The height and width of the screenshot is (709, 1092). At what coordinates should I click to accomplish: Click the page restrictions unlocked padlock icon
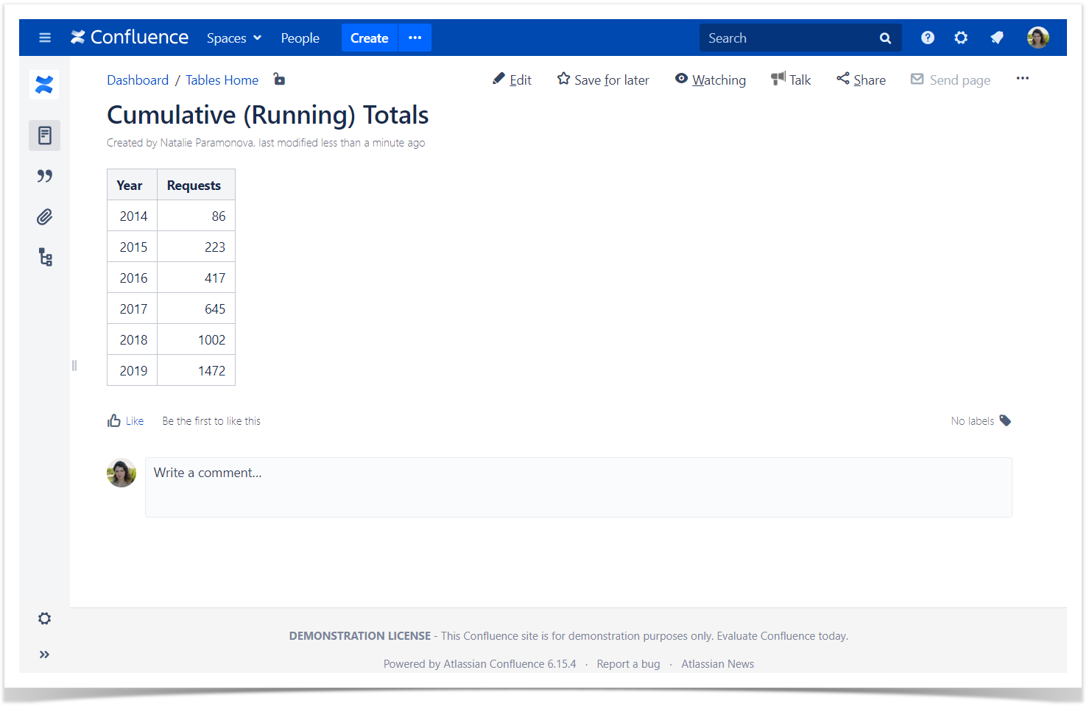click(279, 80)
